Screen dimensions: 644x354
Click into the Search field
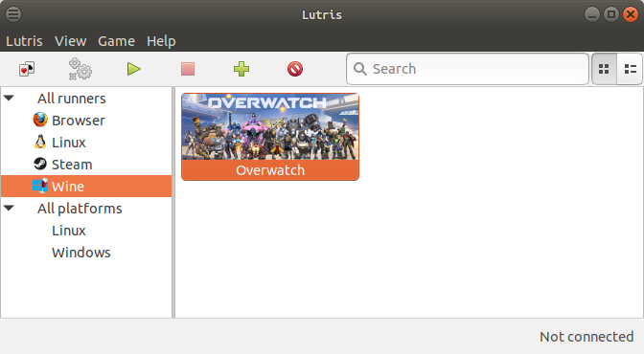click(468, 69)
